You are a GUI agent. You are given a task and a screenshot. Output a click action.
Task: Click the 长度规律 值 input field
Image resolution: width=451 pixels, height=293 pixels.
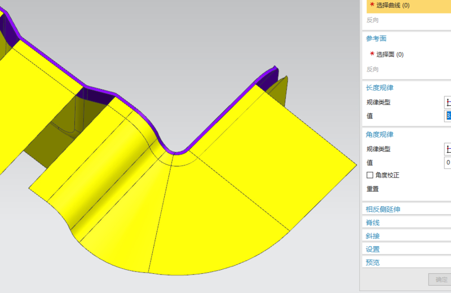pyautogui.click(x=448, y=116)
